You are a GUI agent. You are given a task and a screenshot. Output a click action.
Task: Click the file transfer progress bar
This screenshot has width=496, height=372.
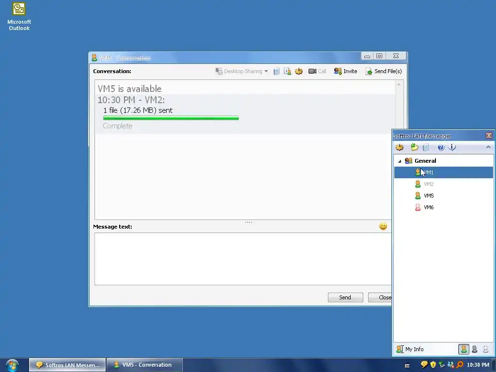[171, 118]
